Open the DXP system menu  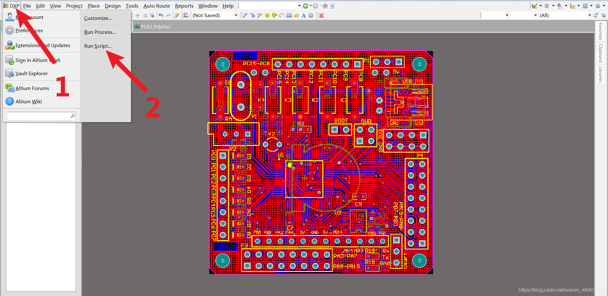[11, 6]
